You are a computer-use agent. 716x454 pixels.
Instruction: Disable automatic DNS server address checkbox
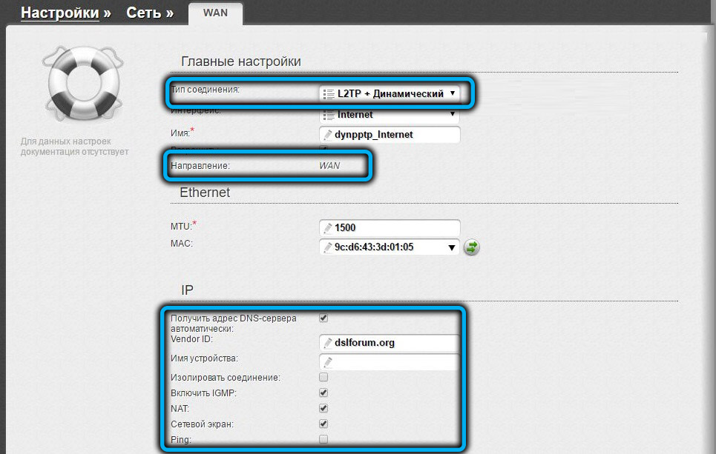tap(323, 318)
